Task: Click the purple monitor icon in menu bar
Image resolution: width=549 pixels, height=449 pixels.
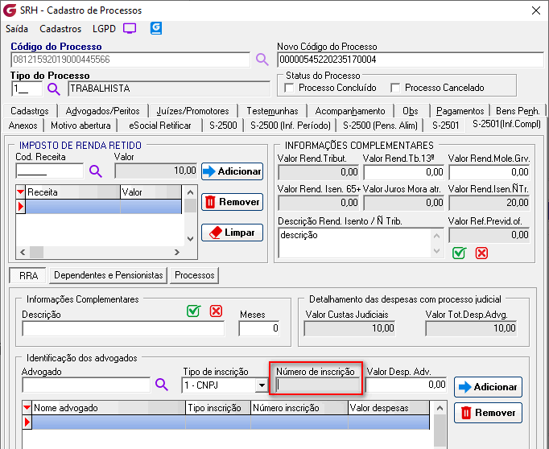Action: click(130, 28)
